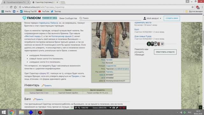This screenshot has height=115, width=204.
Task: Open the Твиттер bookmark
Action: (x=56, y=11)
